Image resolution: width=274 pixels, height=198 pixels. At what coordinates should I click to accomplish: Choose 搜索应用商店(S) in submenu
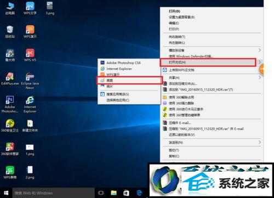click(129, 94)
